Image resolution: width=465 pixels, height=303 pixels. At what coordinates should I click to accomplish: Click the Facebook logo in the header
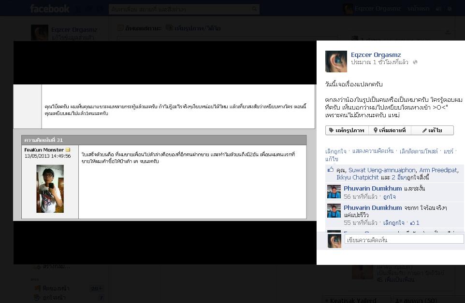49,9
